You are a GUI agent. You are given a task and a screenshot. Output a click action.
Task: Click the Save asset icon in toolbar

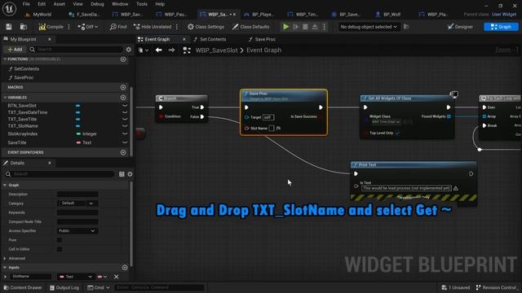9,27
